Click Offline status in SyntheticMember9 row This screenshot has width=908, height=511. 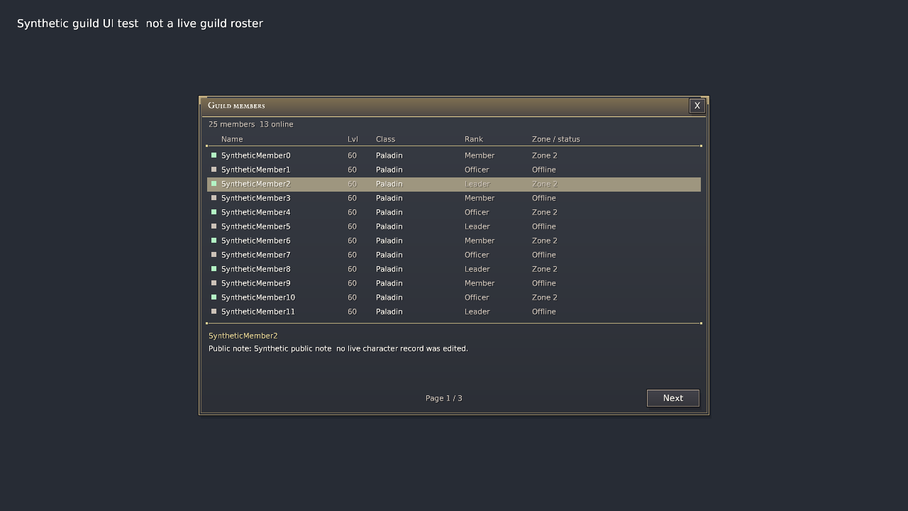[x=544, y=283]
